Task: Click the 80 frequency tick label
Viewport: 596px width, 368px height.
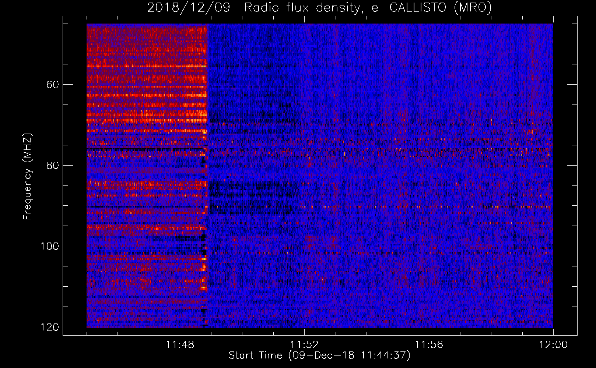Action: (53, 165)
